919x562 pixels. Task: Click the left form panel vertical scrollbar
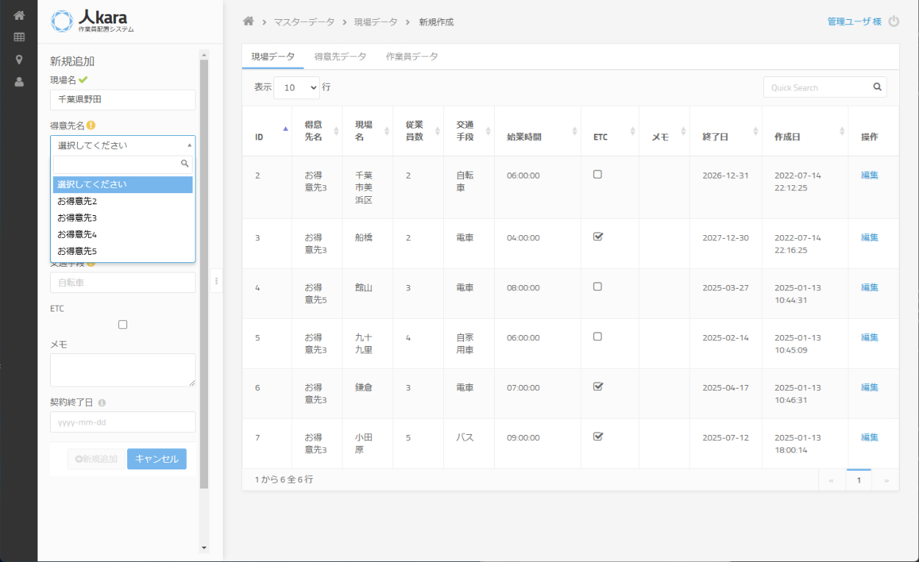(204, 272)
